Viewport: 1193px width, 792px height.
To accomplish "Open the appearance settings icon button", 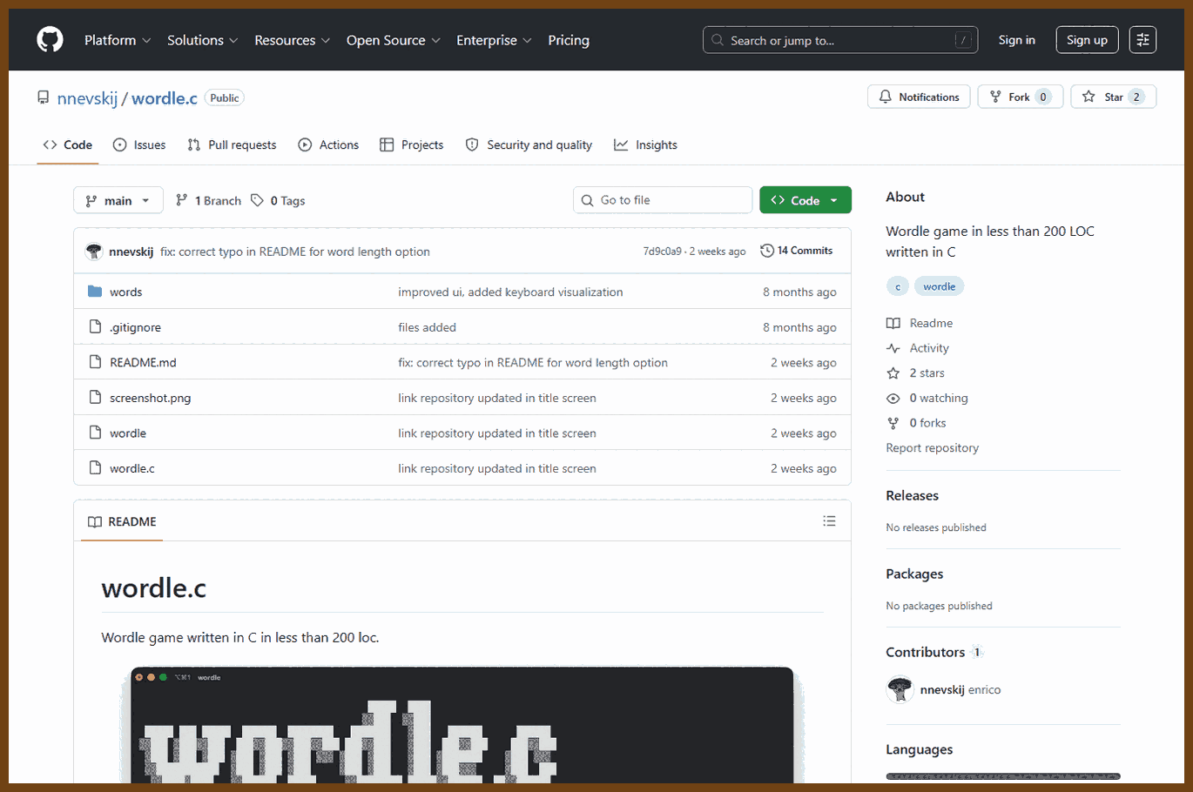I will click(x=1142, y=40).
